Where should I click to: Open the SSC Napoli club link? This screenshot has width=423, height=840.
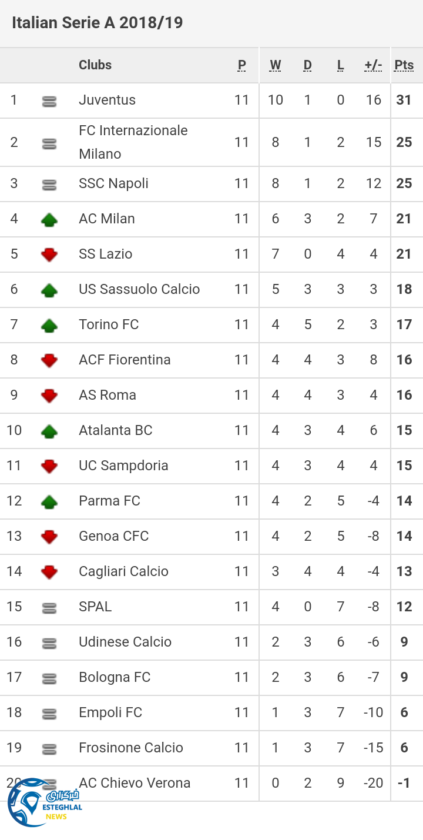point(114,183)
